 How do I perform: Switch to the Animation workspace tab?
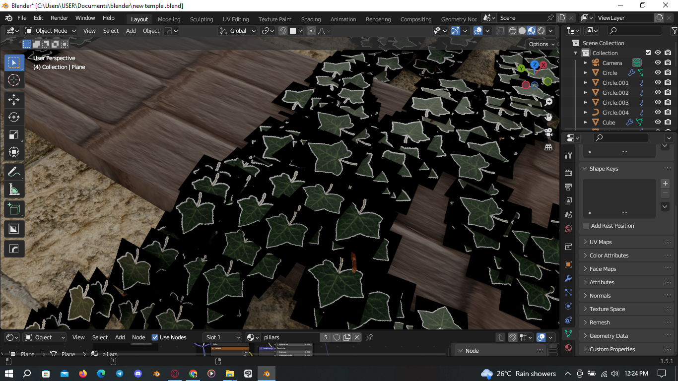(343, 19)
